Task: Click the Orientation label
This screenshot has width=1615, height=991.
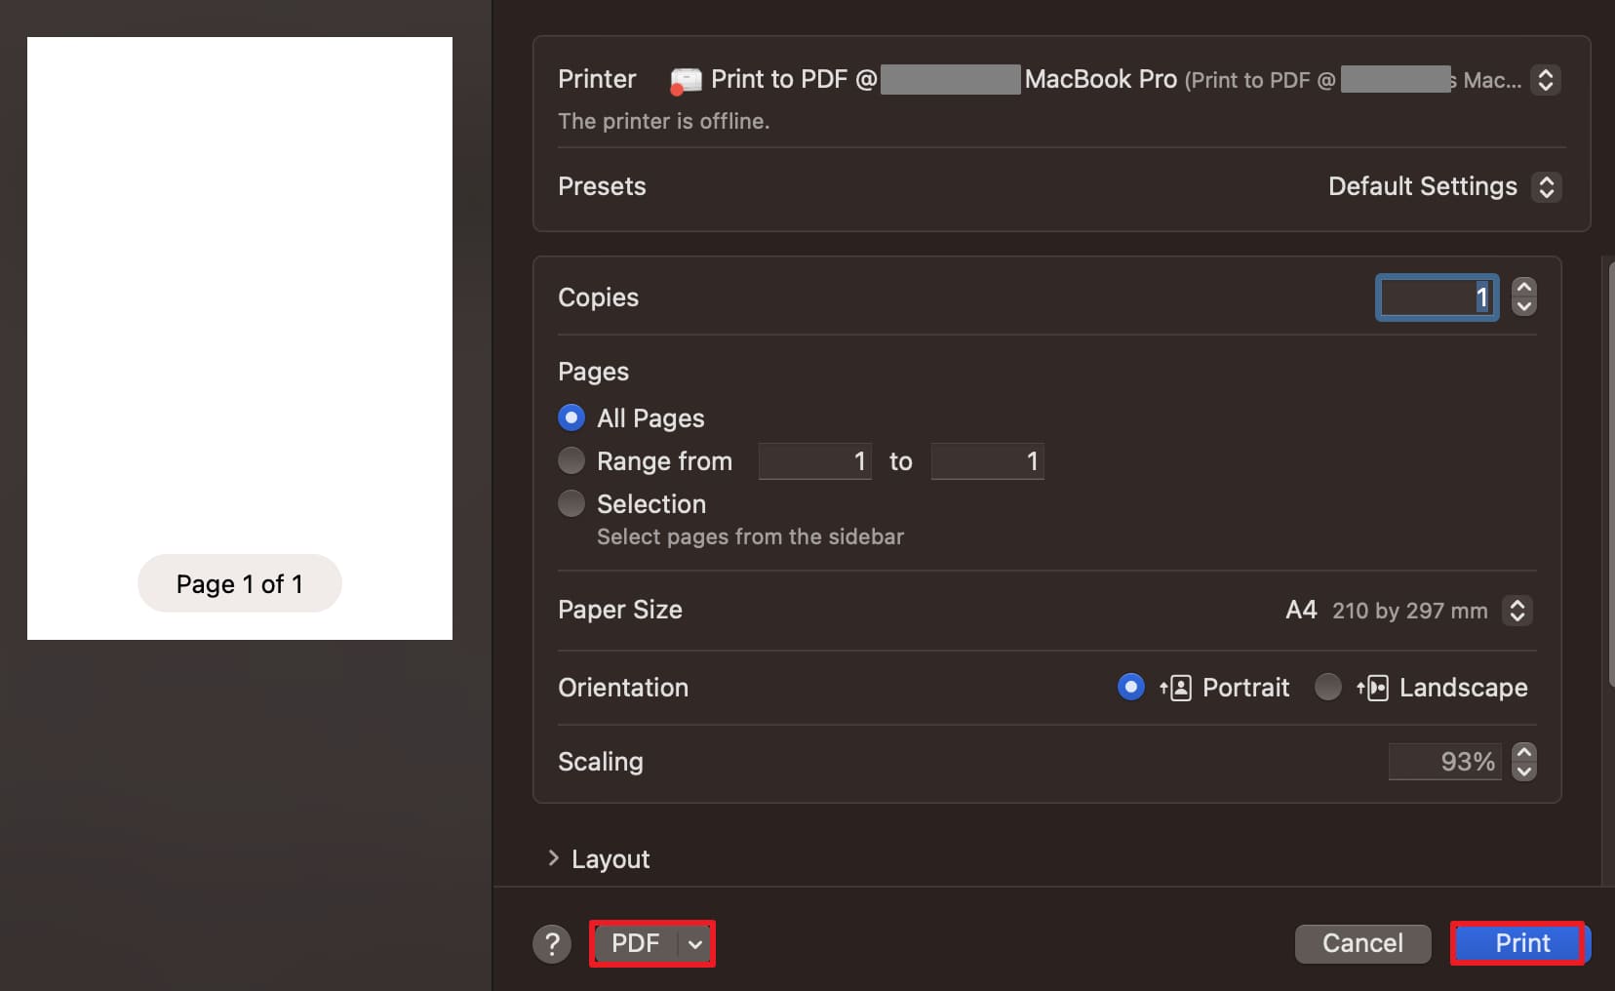Action: pyautogui.click(x=623, y=688)
